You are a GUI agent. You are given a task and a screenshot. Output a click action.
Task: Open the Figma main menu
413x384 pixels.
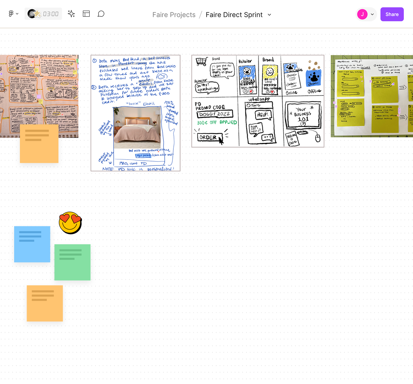click(13, 14)
